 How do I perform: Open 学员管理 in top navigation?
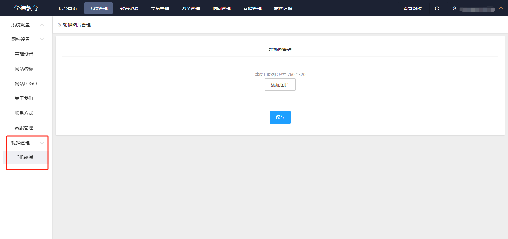(x=160, y=9)
